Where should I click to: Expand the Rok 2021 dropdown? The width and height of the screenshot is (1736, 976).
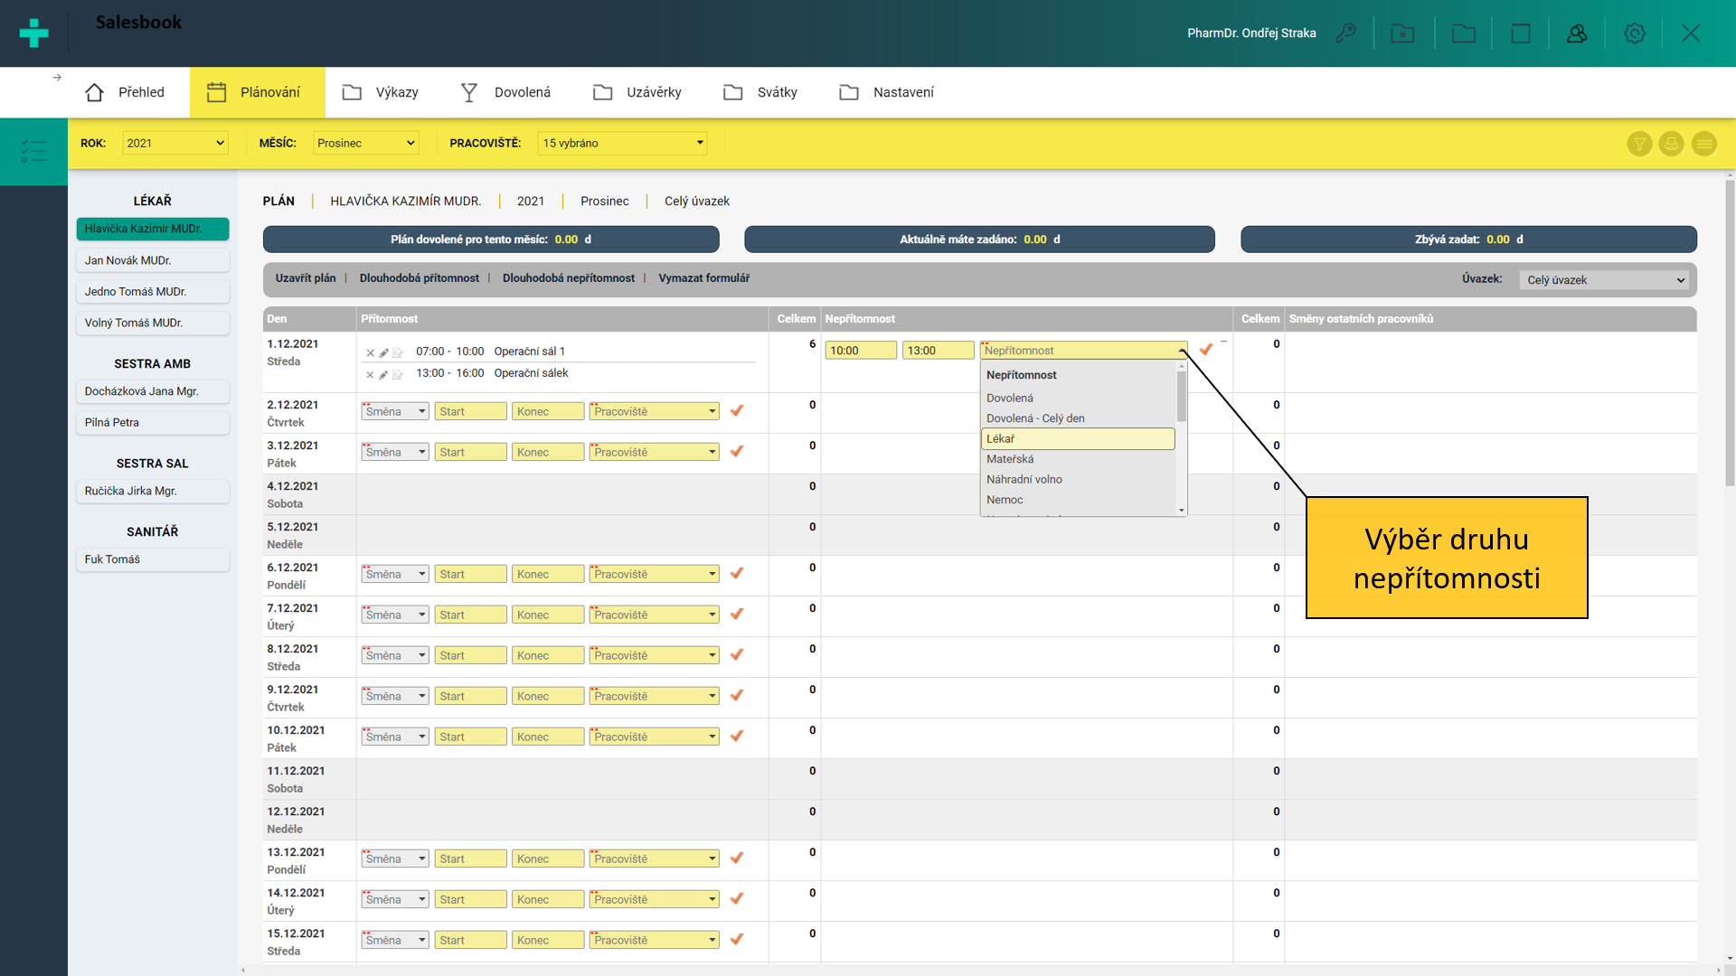coord(175,143)
